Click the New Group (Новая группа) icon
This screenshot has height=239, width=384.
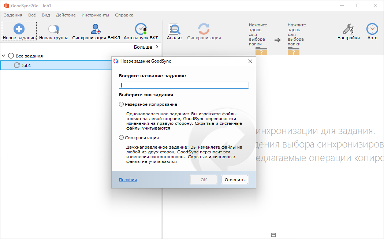53,29
